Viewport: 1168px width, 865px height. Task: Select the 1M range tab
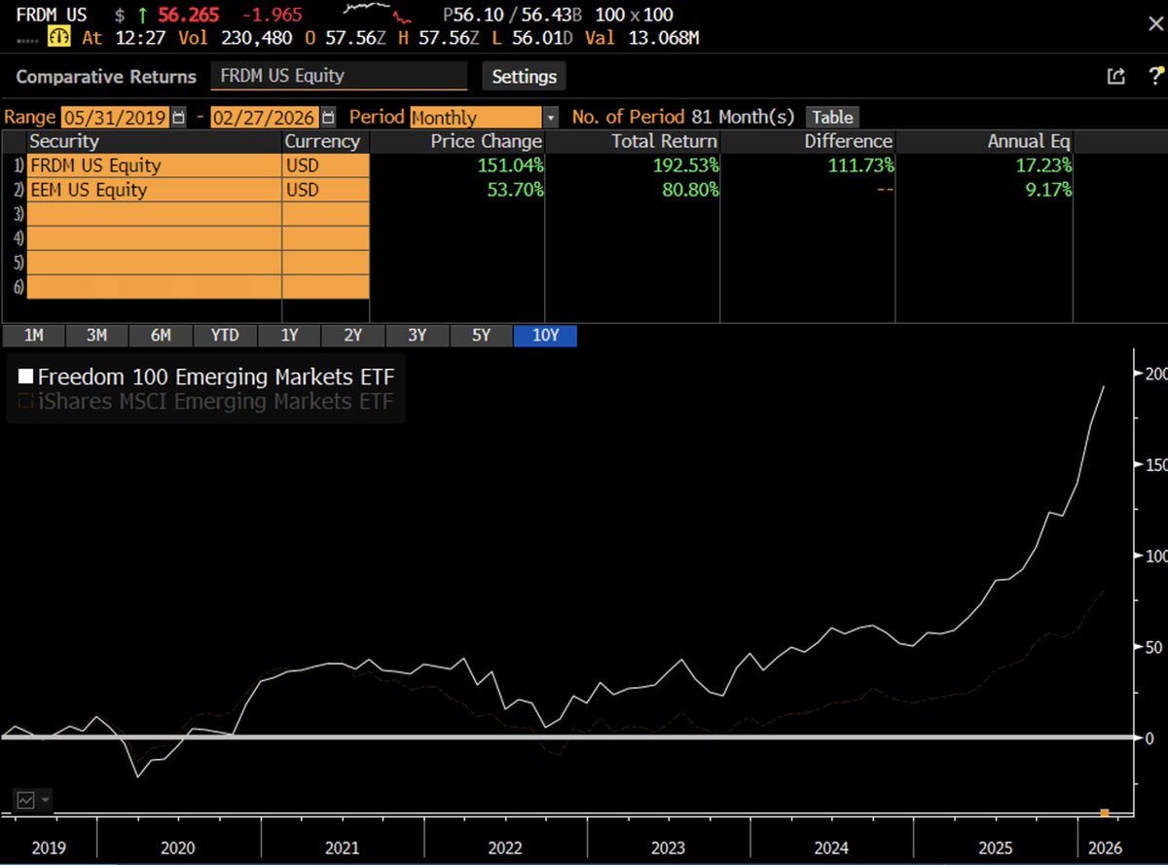(33, 336)
